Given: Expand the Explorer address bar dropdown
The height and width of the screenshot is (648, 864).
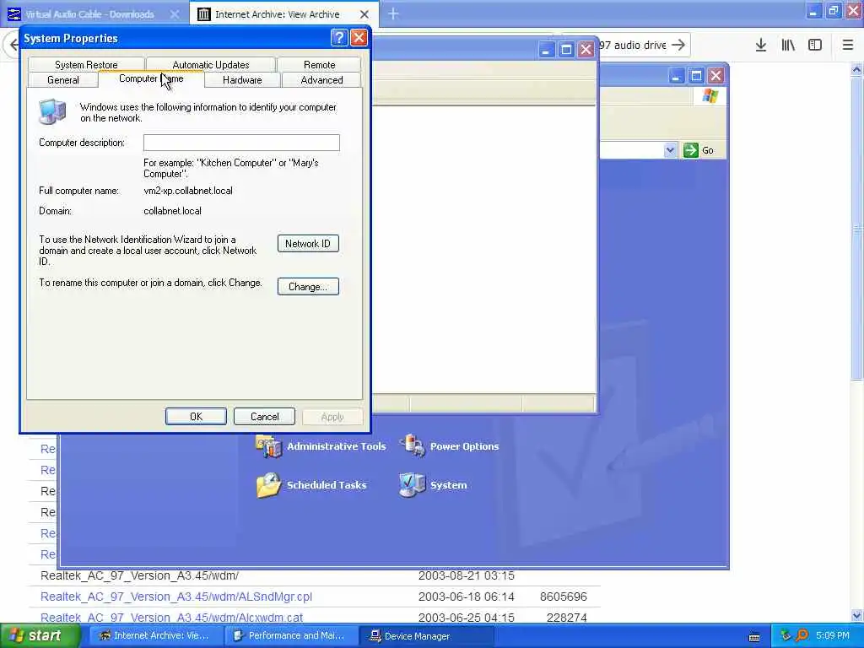Looking at the screenshot, I should click(x=669, y=150).
